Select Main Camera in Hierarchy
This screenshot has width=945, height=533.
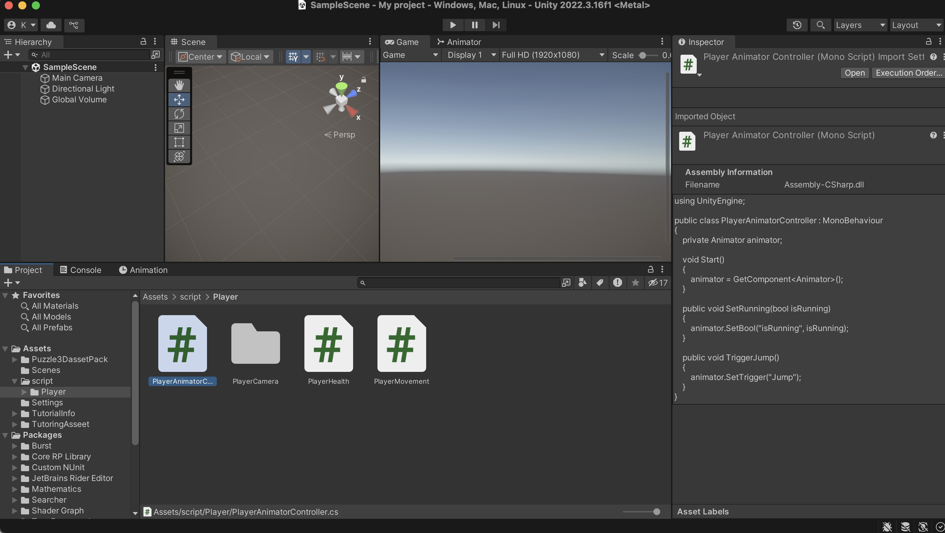77,78
